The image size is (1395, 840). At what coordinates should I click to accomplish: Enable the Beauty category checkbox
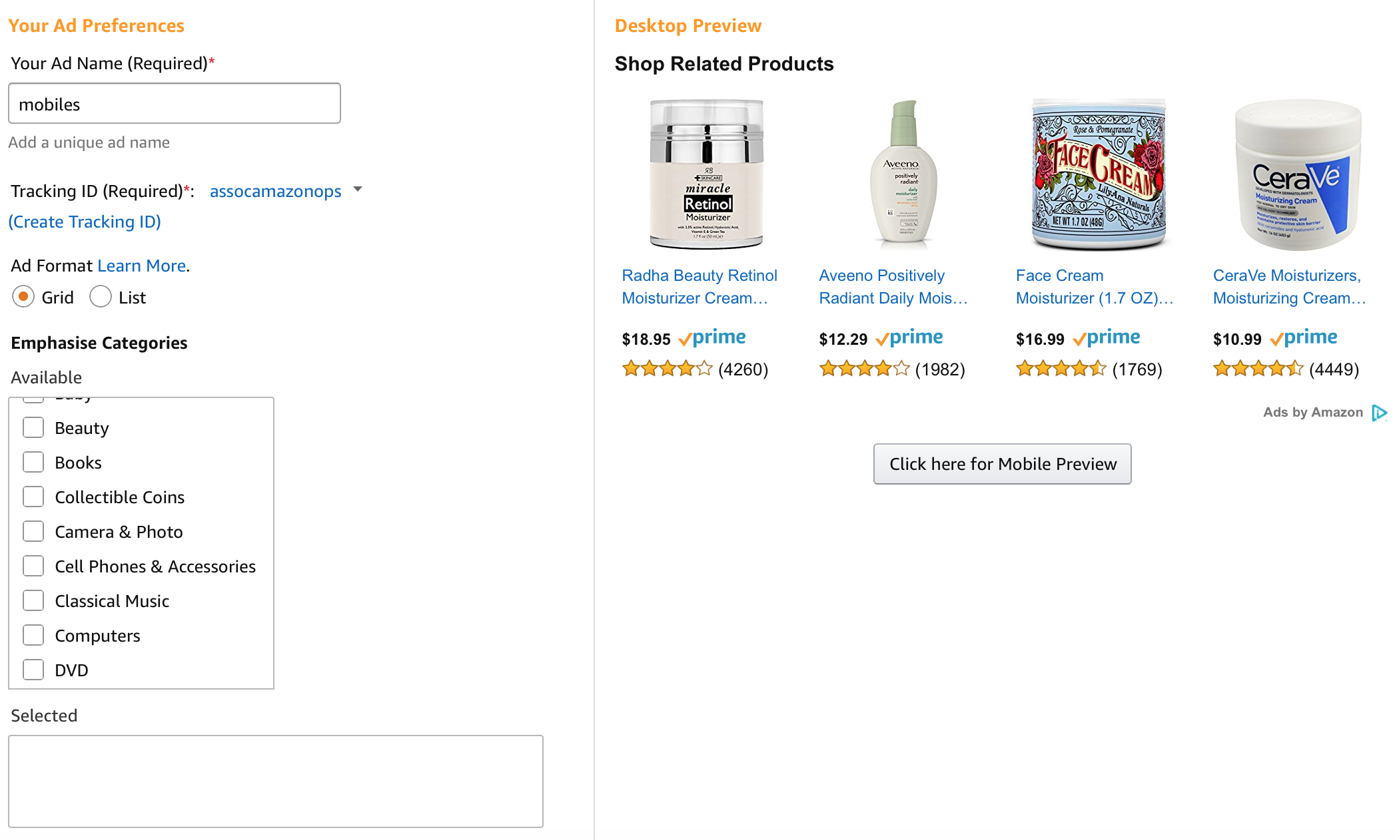33,427
